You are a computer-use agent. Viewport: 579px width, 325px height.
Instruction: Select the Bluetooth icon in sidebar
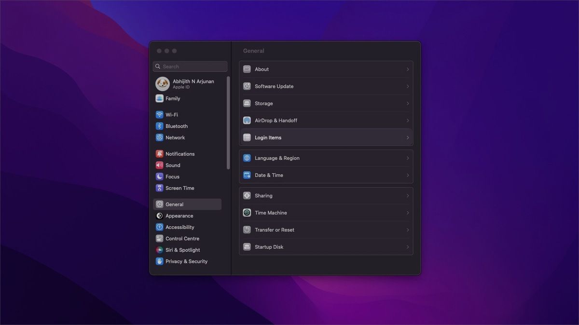pos(159,126)
